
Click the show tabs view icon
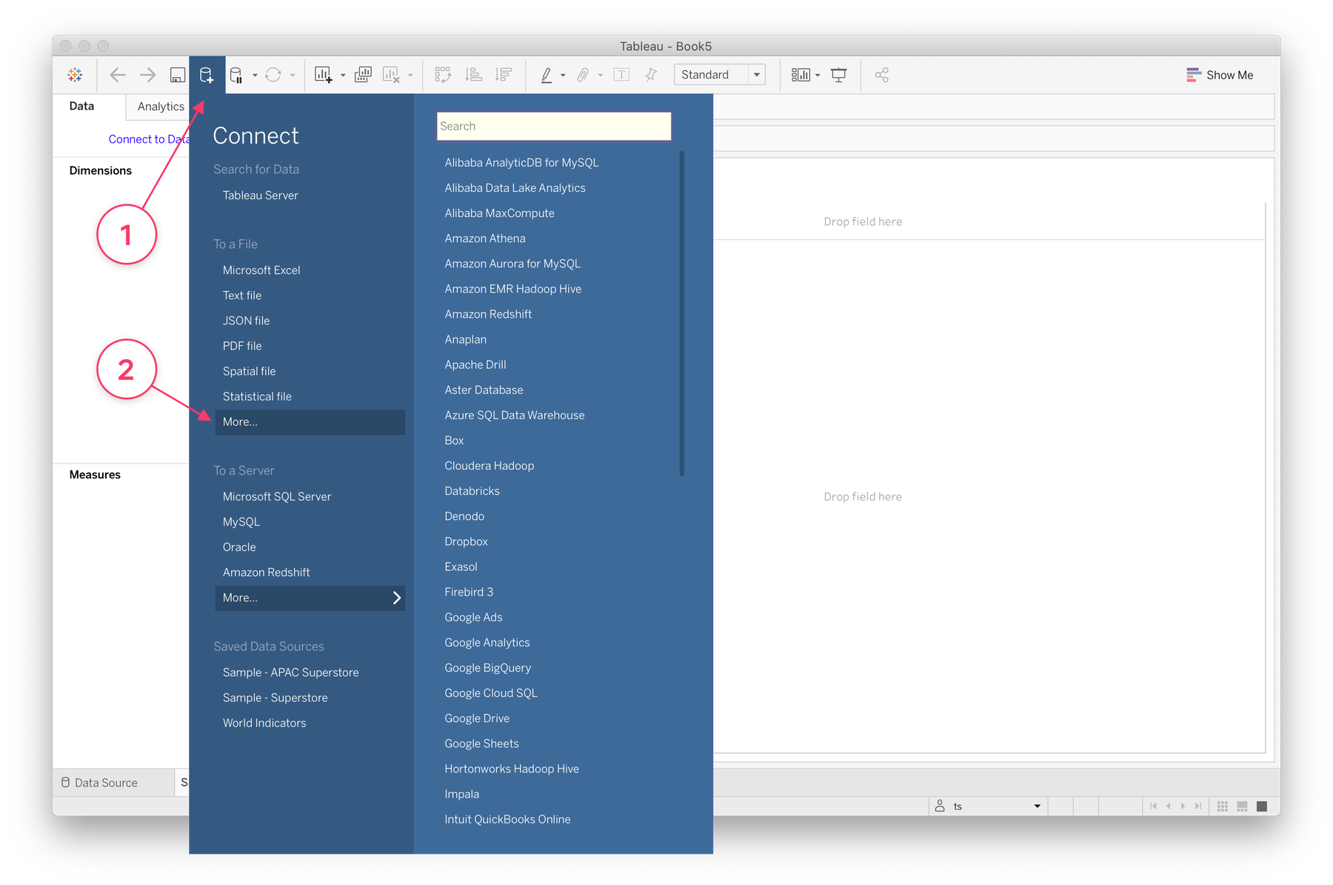pos(1263,806)
